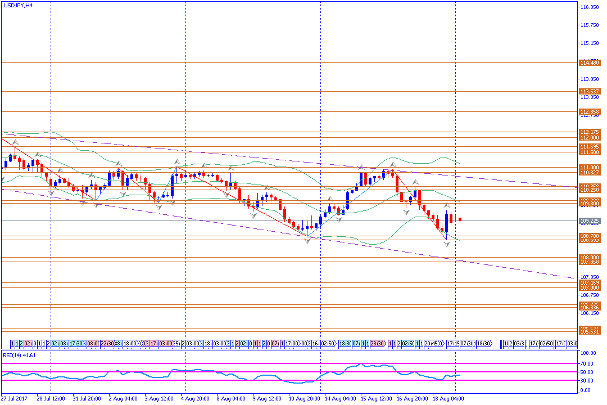Pick the 109.800 level label
The image size is (607, 405).
[x=590, y=204]
